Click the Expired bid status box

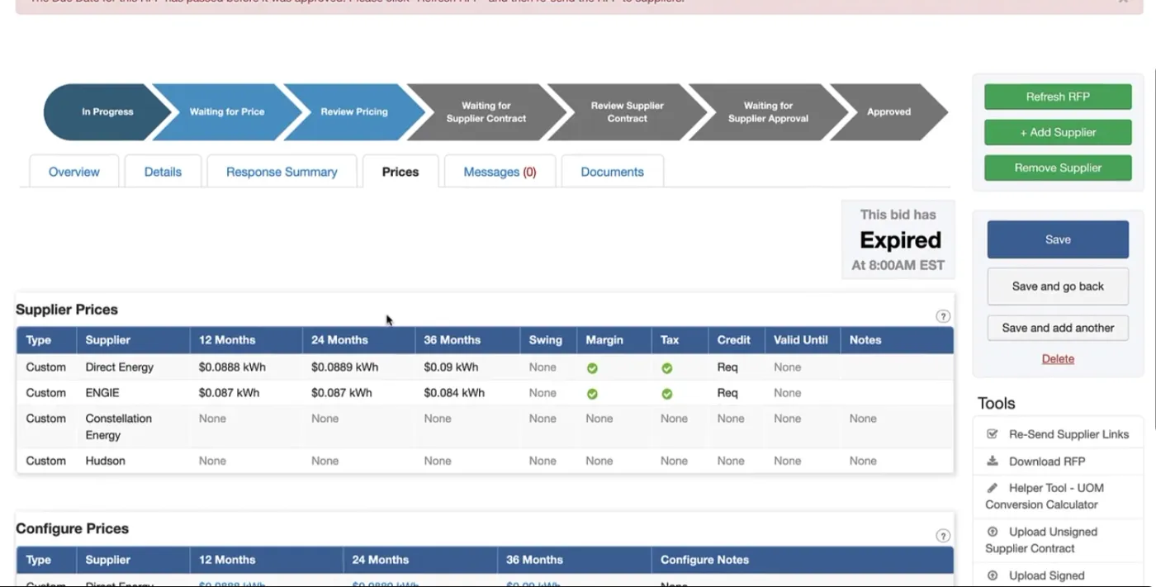tap(898, 239)
